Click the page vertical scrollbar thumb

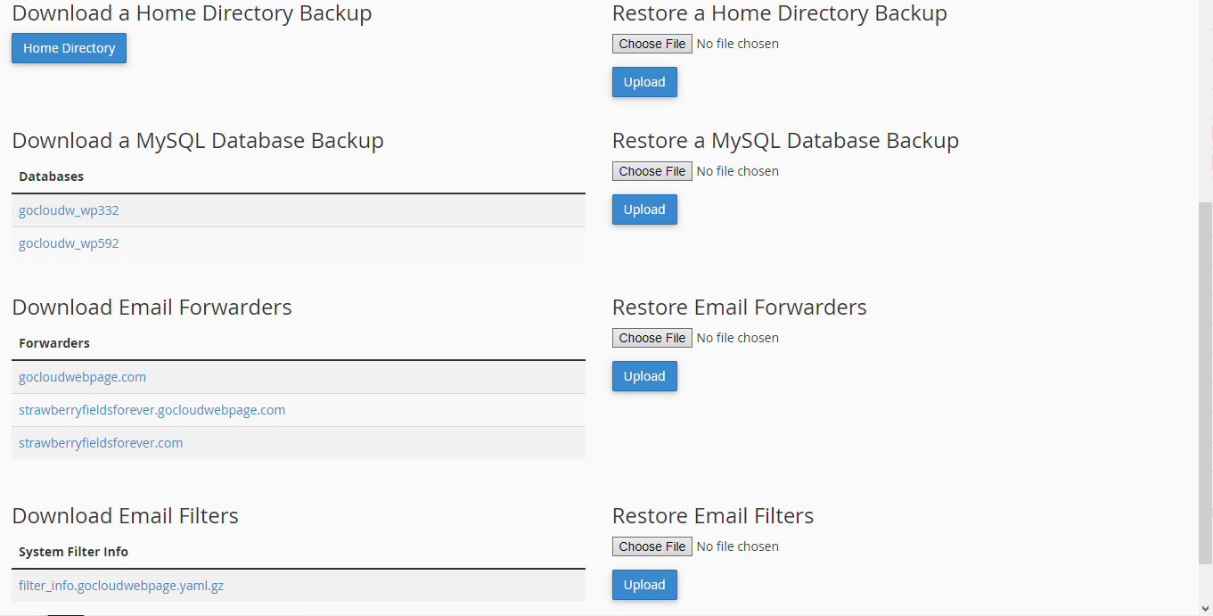[x=1205, y=383]
